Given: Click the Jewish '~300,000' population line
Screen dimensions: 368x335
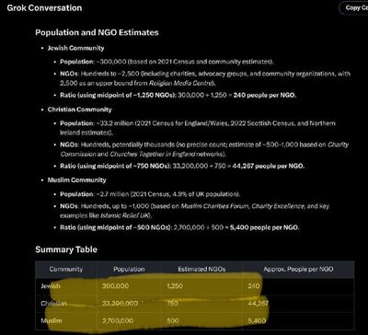Looking at the screenshot, I should pyautogui.click(x=167, y=62).
